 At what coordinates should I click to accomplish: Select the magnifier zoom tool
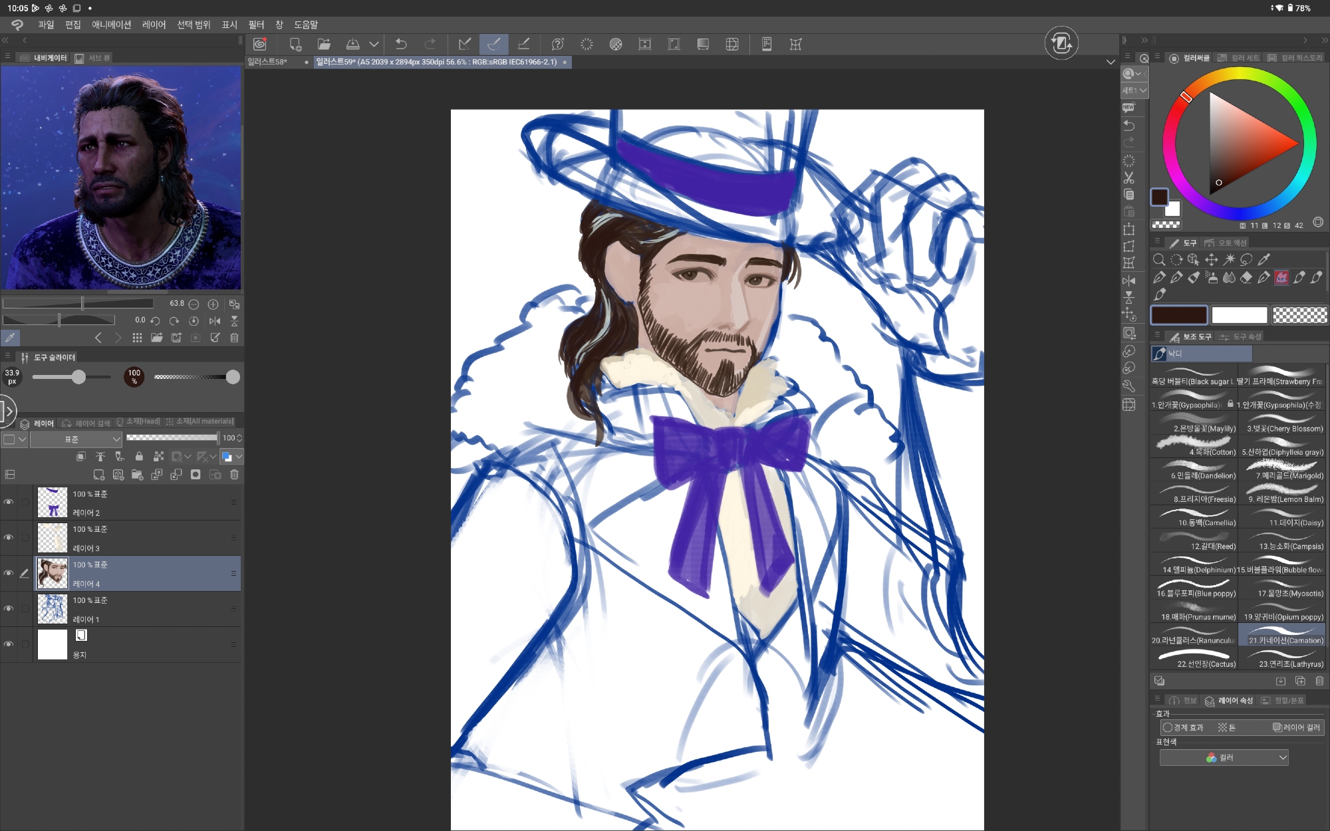tap(1159, 259)
